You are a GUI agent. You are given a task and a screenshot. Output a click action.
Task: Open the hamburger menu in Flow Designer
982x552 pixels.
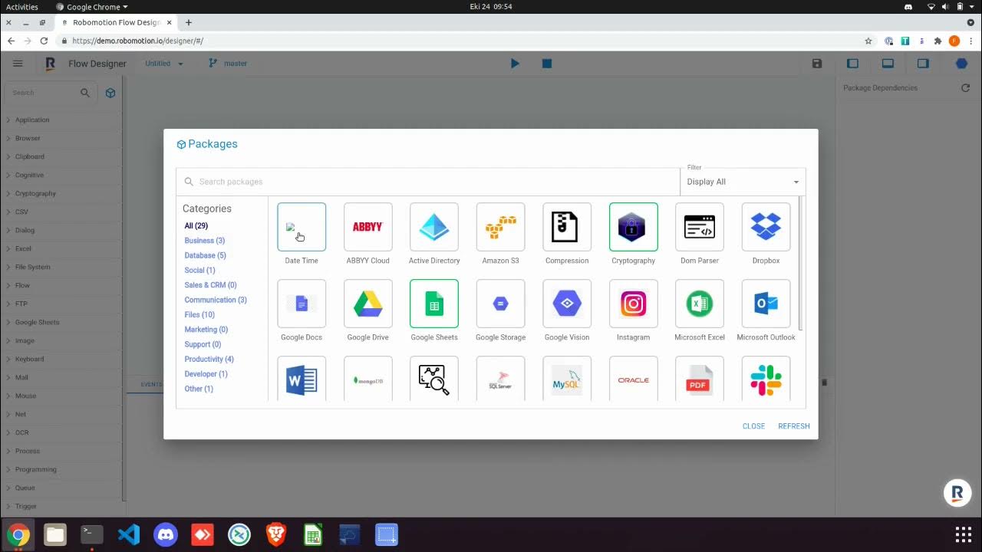point(18,64)
